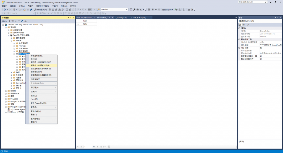
Task: Click the navigate Back arrow icon in toolbar
Action: pyautogui.click(x=4, y=10)
